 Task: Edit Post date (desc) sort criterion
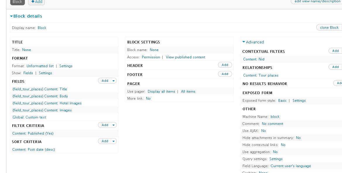34,150
